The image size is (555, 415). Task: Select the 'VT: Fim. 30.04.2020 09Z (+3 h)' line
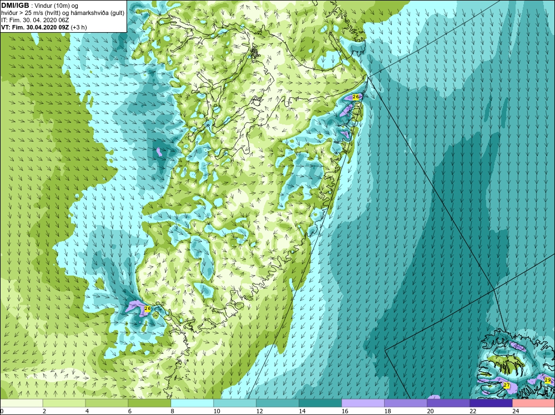[x=44, y=27]
